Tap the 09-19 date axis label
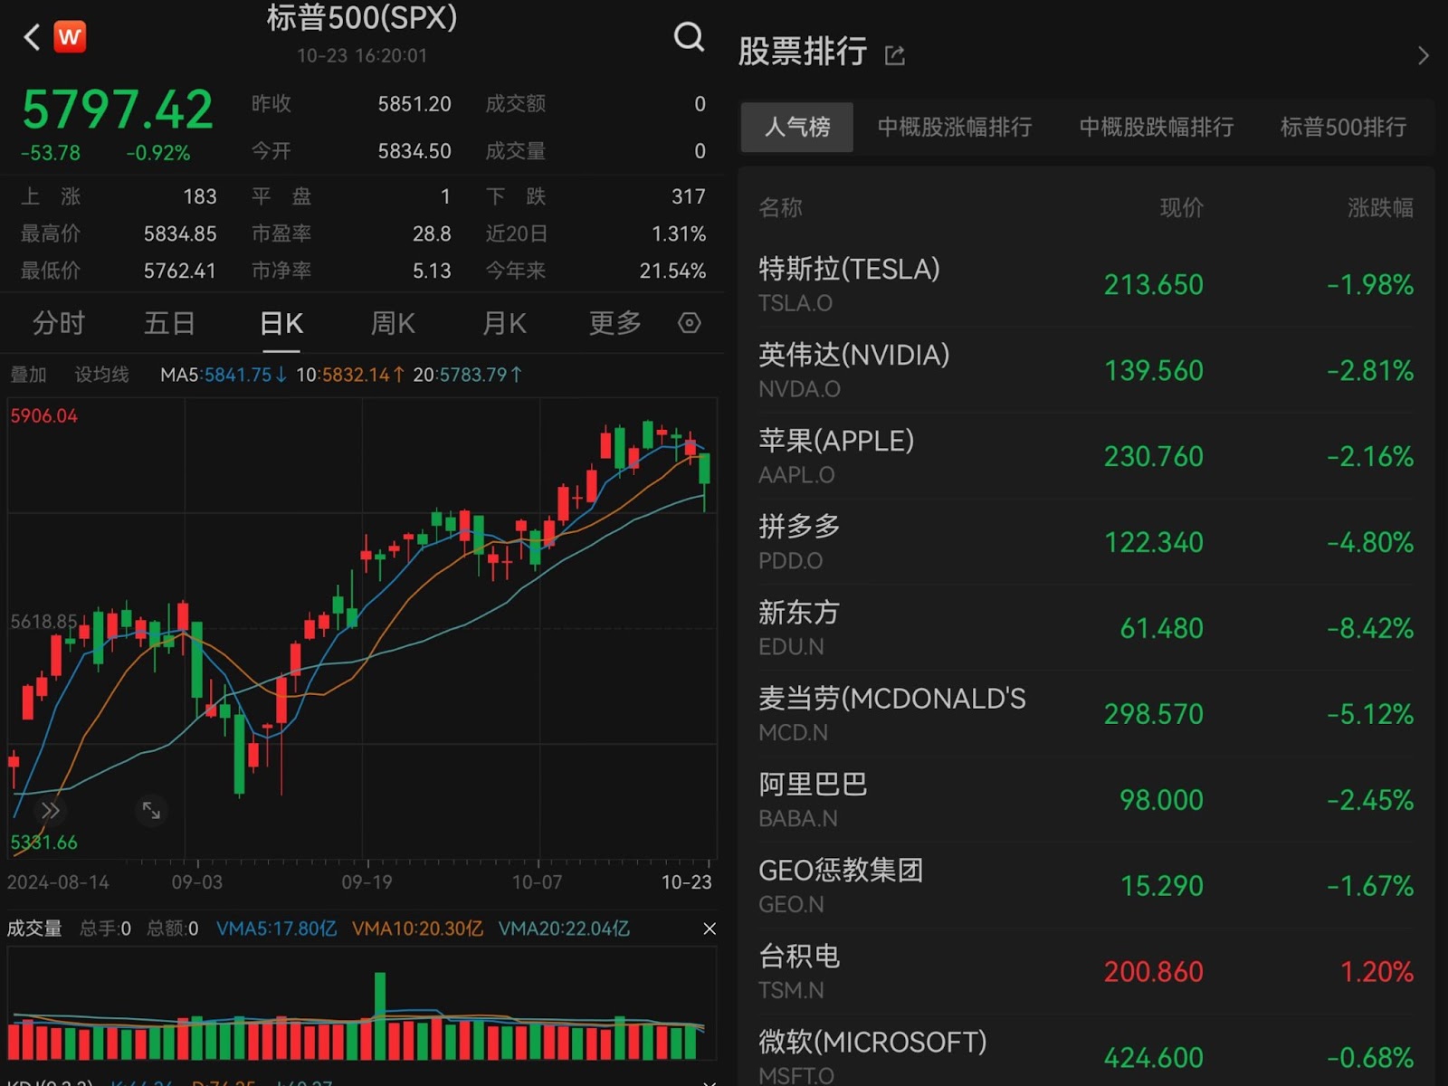The width and height of the screenshot is (1448, 1086). [x=367, y=882]
